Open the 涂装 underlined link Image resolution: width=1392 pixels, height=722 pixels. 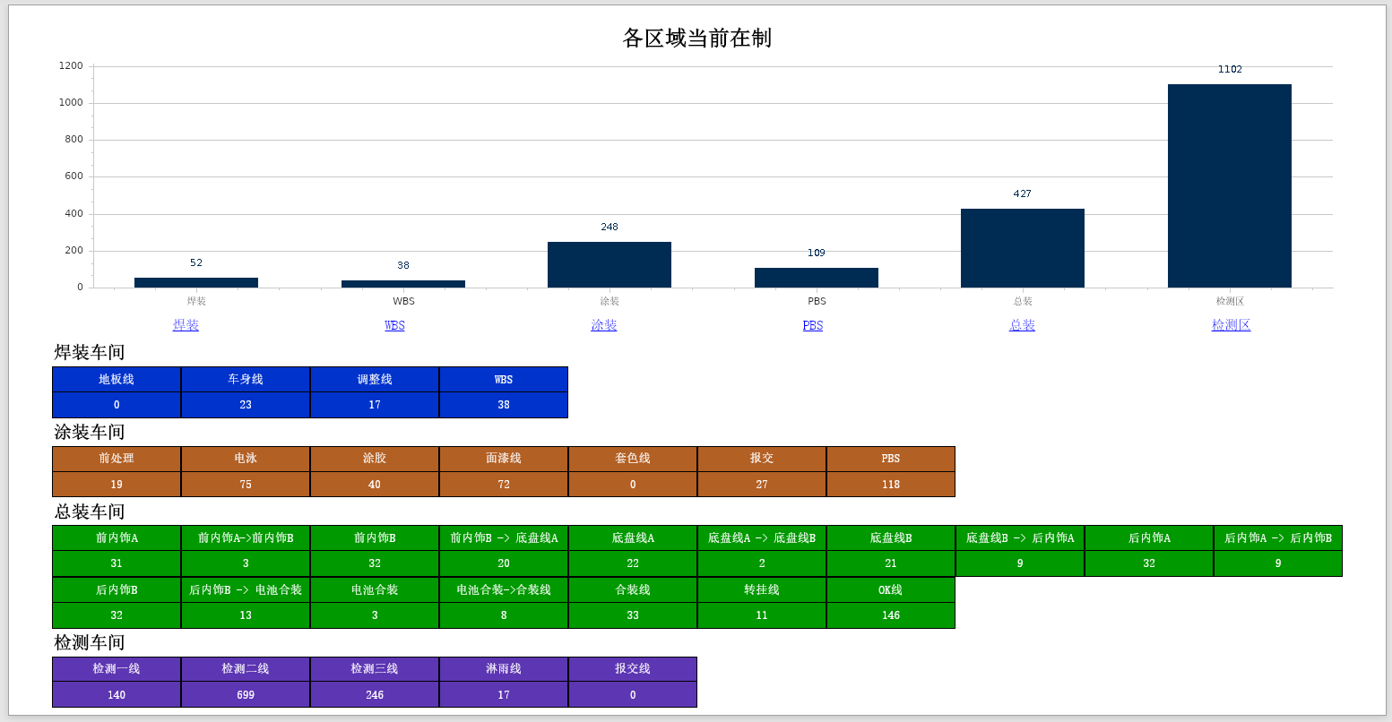pyautogui.click(x=603, y=325)
